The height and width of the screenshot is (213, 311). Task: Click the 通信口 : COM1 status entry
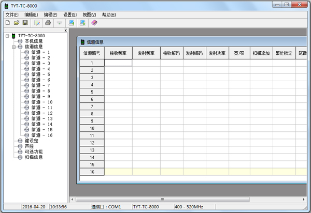[x=111, y=207]
